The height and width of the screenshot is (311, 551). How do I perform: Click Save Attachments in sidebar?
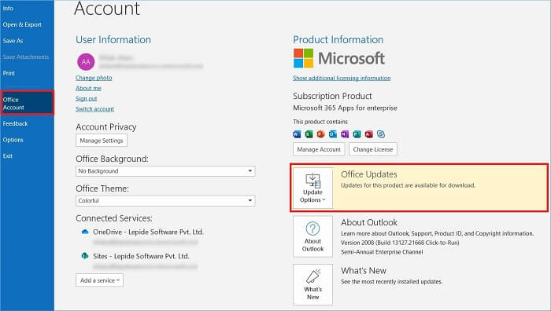click(26, 57)
